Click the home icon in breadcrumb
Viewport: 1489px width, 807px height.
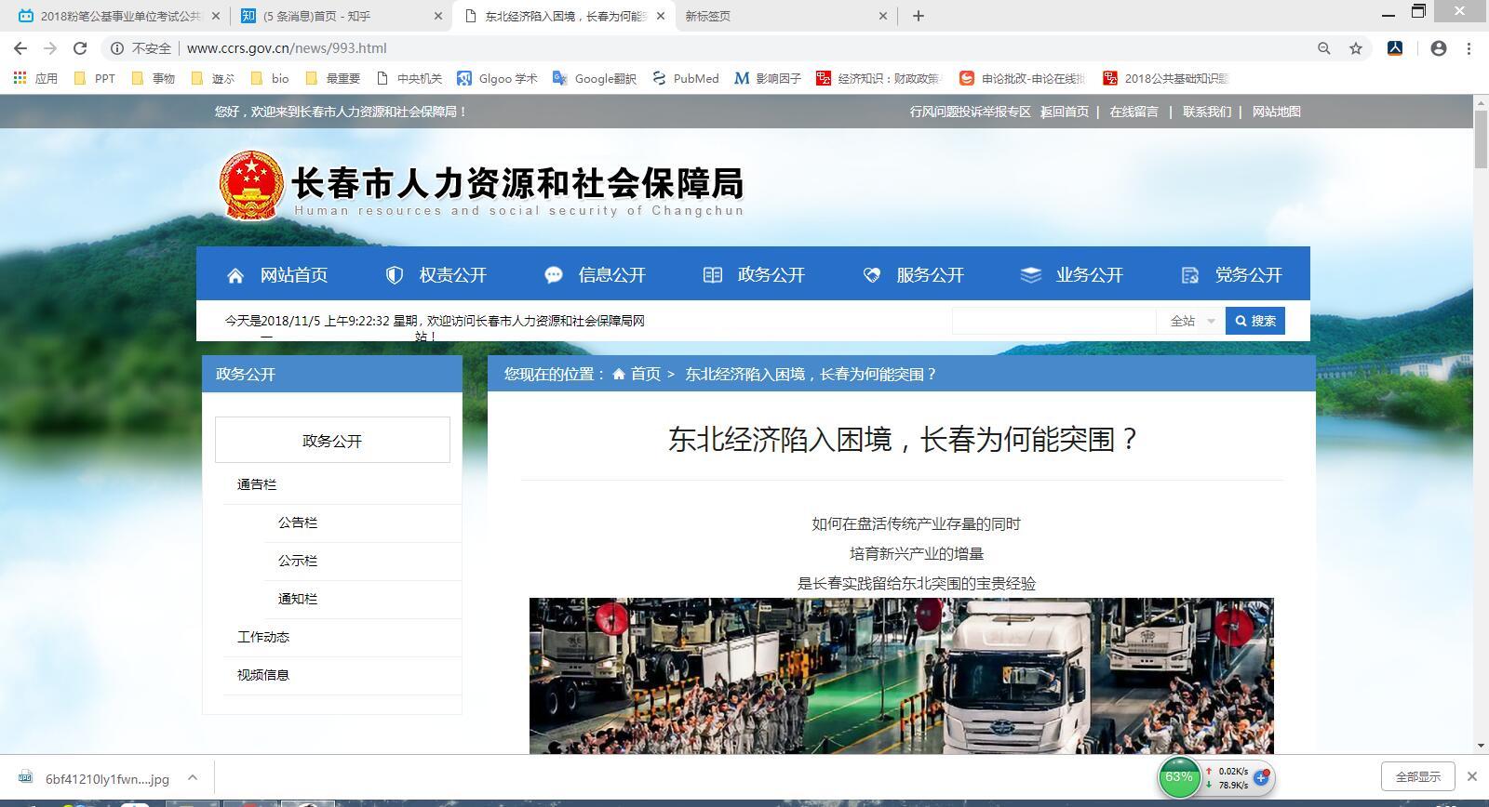(619, 374)
